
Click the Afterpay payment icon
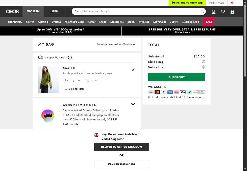[189, 92]
